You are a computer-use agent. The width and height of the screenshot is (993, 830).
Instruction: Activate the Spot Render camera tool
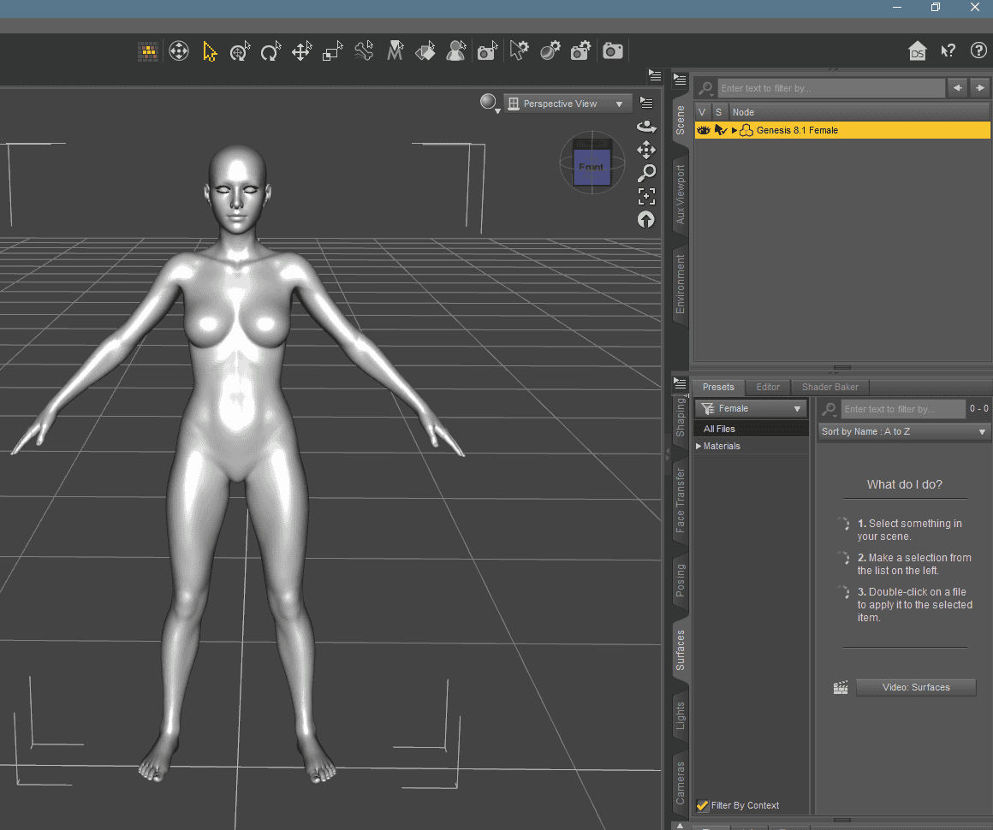[487, 50]
